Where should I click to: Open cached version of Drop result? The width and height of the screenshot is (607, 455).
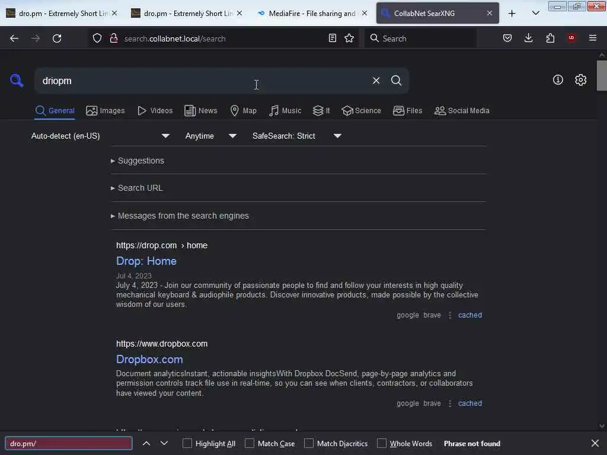point(470,315)
